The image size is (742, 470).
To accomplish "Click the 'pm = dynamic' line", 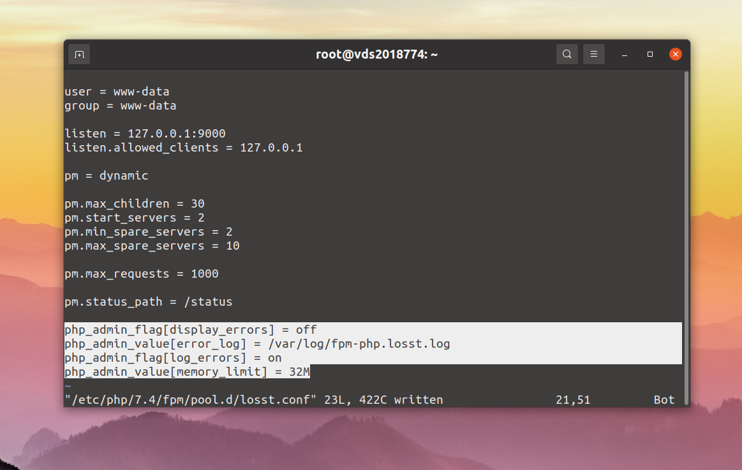I will point(107,176).
